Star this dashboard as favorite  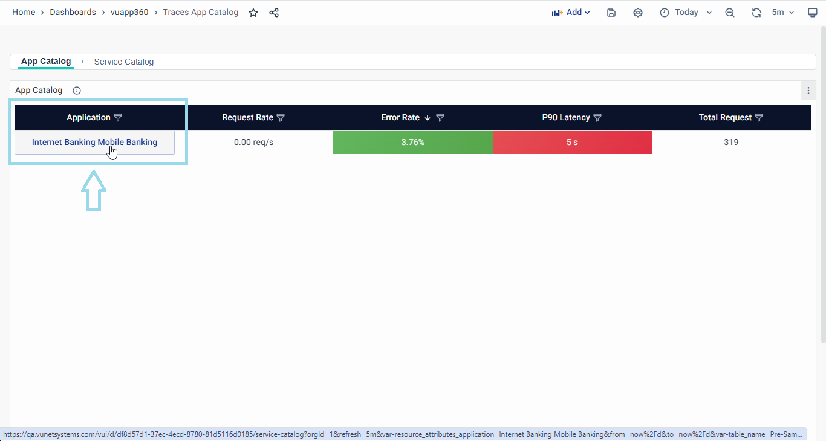point(253,13)
